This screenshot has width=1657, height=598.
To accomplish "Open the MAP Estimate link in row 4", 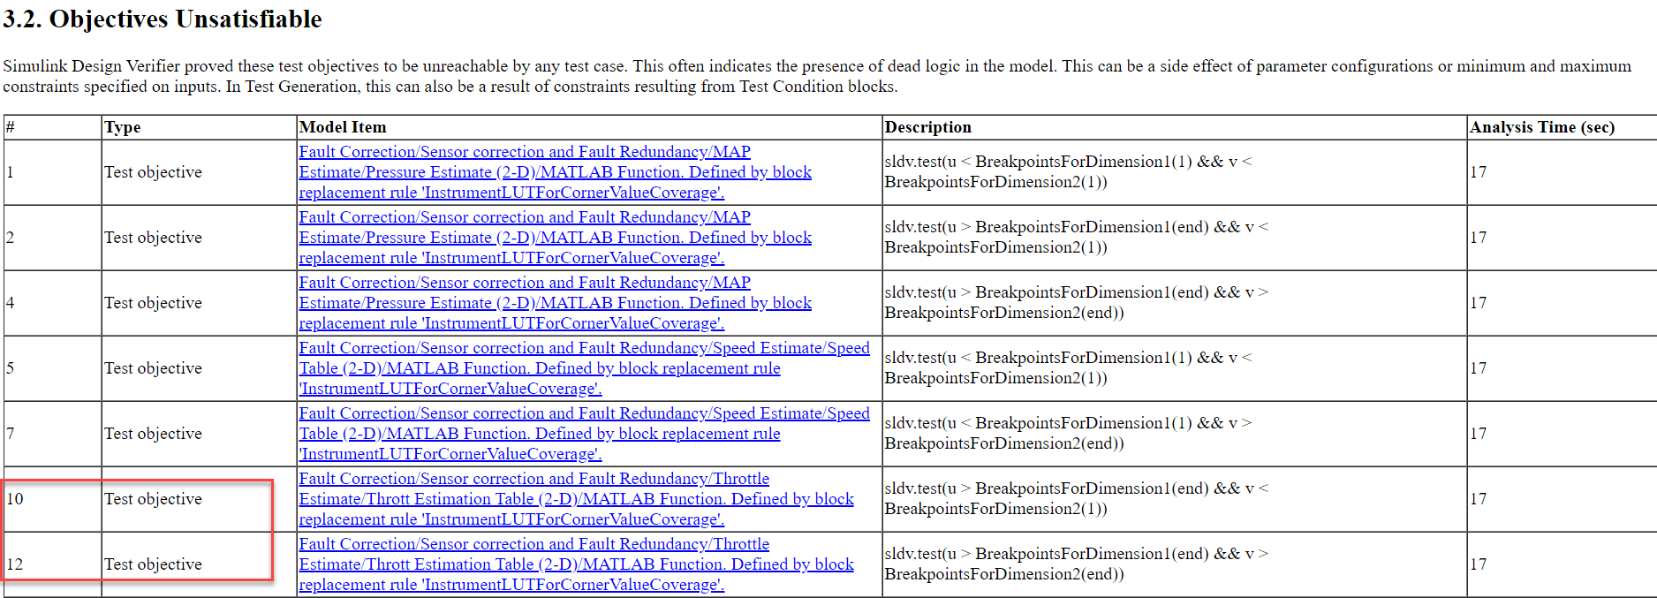I will tap(555, 303).
